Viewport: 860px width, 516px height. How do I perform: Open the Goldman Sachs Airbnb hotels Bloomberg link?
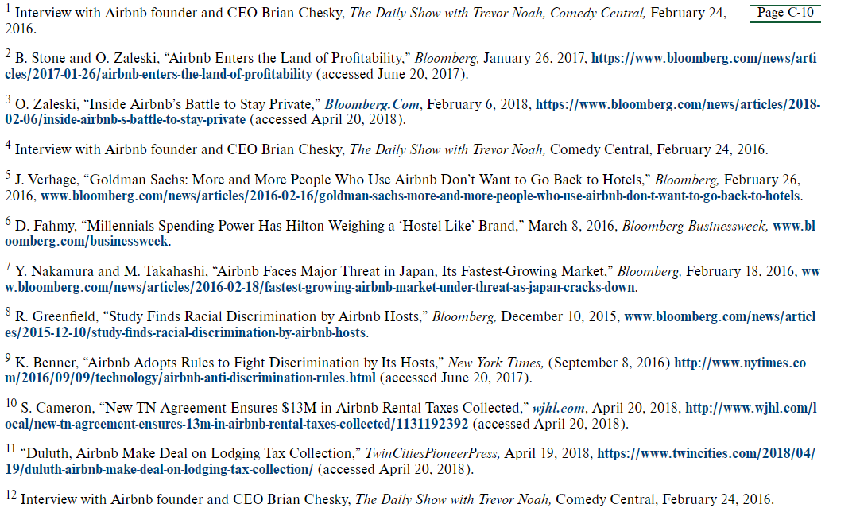pos(420,196)
